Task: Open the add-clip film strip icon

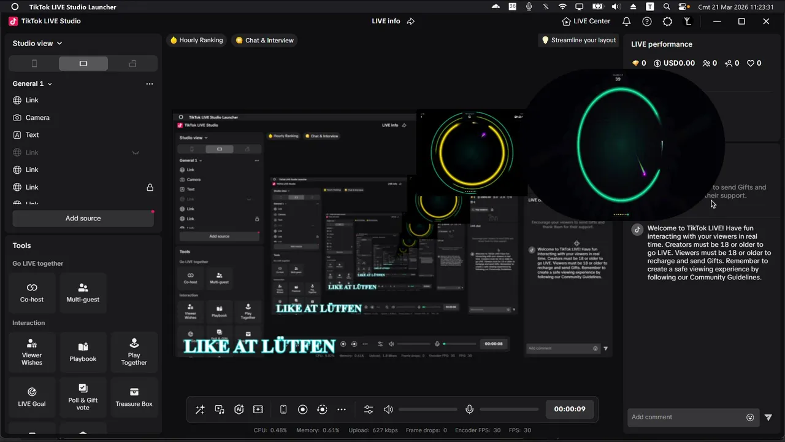Action: coord(258,409)
